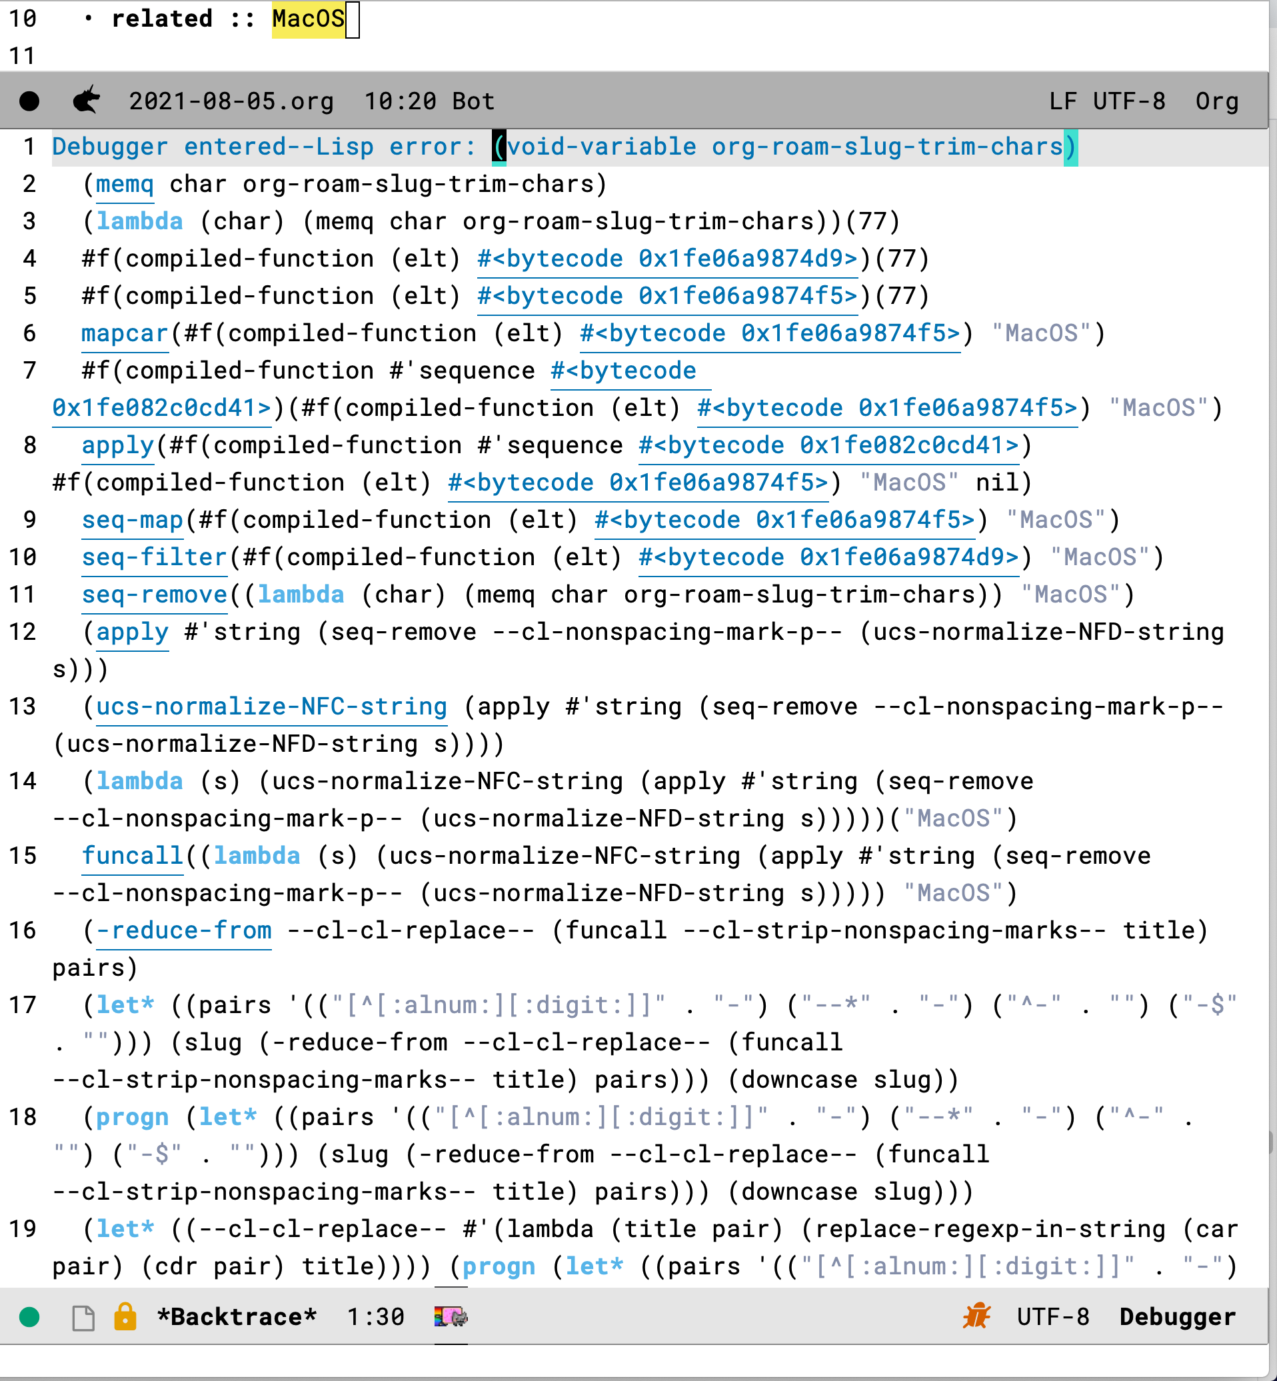Image resolution: width=1277 pixels, height=1381 pixels.
Task: Follow the funcall link on line 15
Action: click(x=132, y=855)
